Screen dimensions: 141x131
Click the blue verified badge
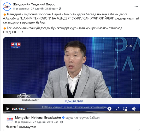click(63, 117)
